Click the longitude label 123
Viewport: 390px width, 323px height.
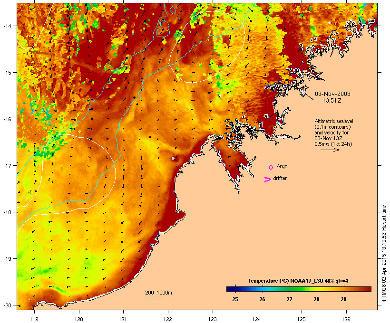coord(213,319)
